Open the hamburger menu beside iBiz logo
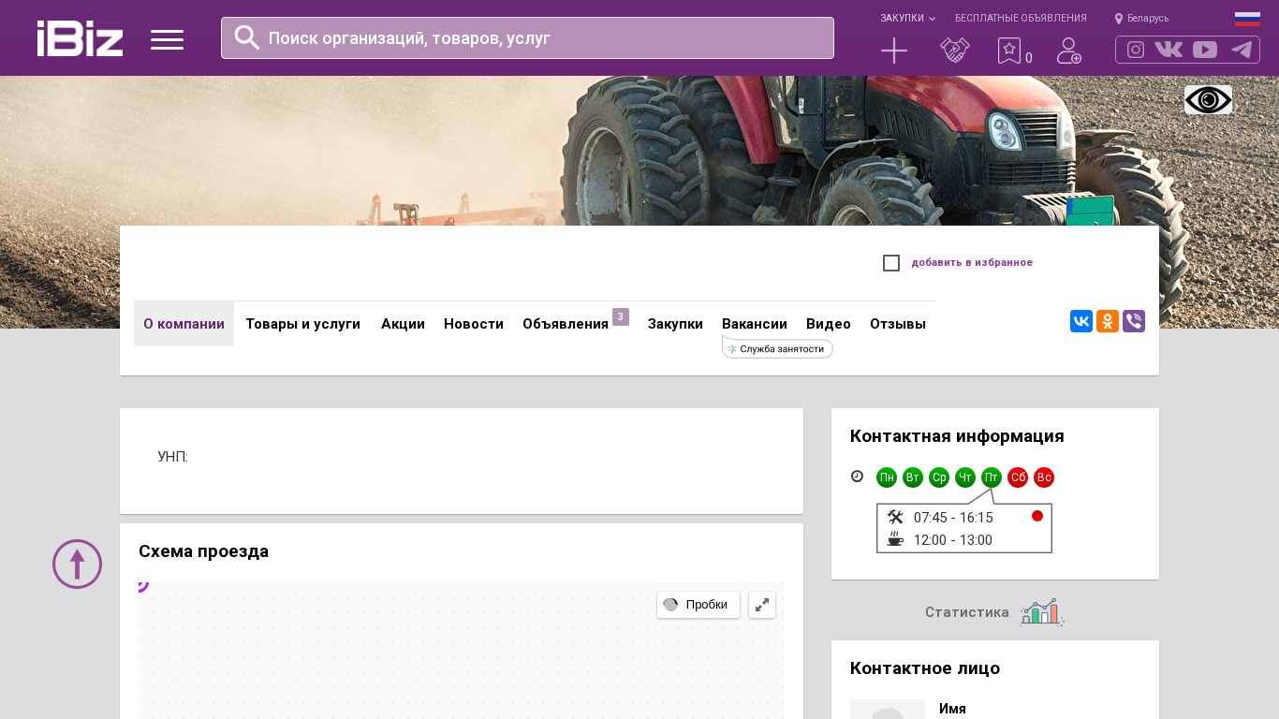The height and width of the screenshot is (719, 1279). (167, 39)
